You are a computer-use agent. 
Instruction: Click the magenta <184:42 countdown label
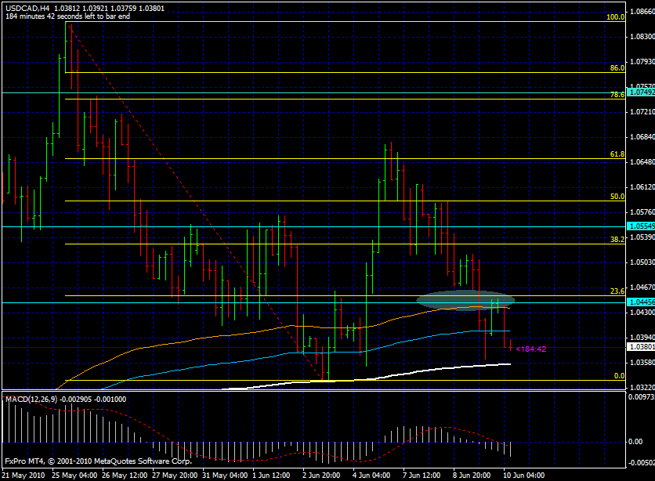click(x=531, y=349)
